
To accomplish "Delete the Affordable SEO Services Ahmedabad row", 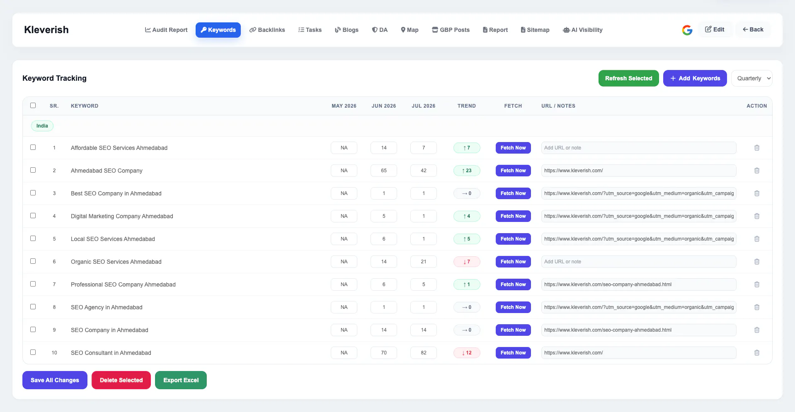I will coord(756,148).
